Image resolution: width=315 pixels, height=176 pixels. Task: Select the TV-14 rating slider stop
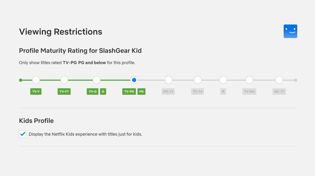click(x=197, y=80)
